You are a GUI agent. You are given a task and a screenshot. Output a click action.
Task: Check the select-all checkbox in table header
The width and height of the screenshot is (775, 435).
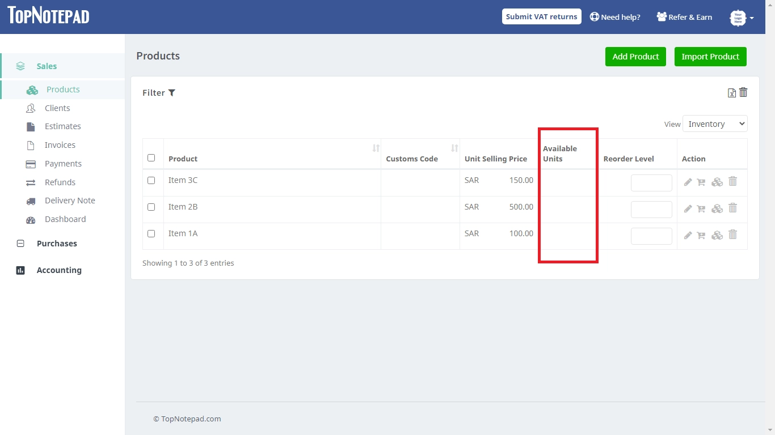(152, 157)
